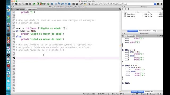The height and width of the screenshot is (95, 170).
Task: Sort file explorer by Size column
Action: [x=138, y=12]
